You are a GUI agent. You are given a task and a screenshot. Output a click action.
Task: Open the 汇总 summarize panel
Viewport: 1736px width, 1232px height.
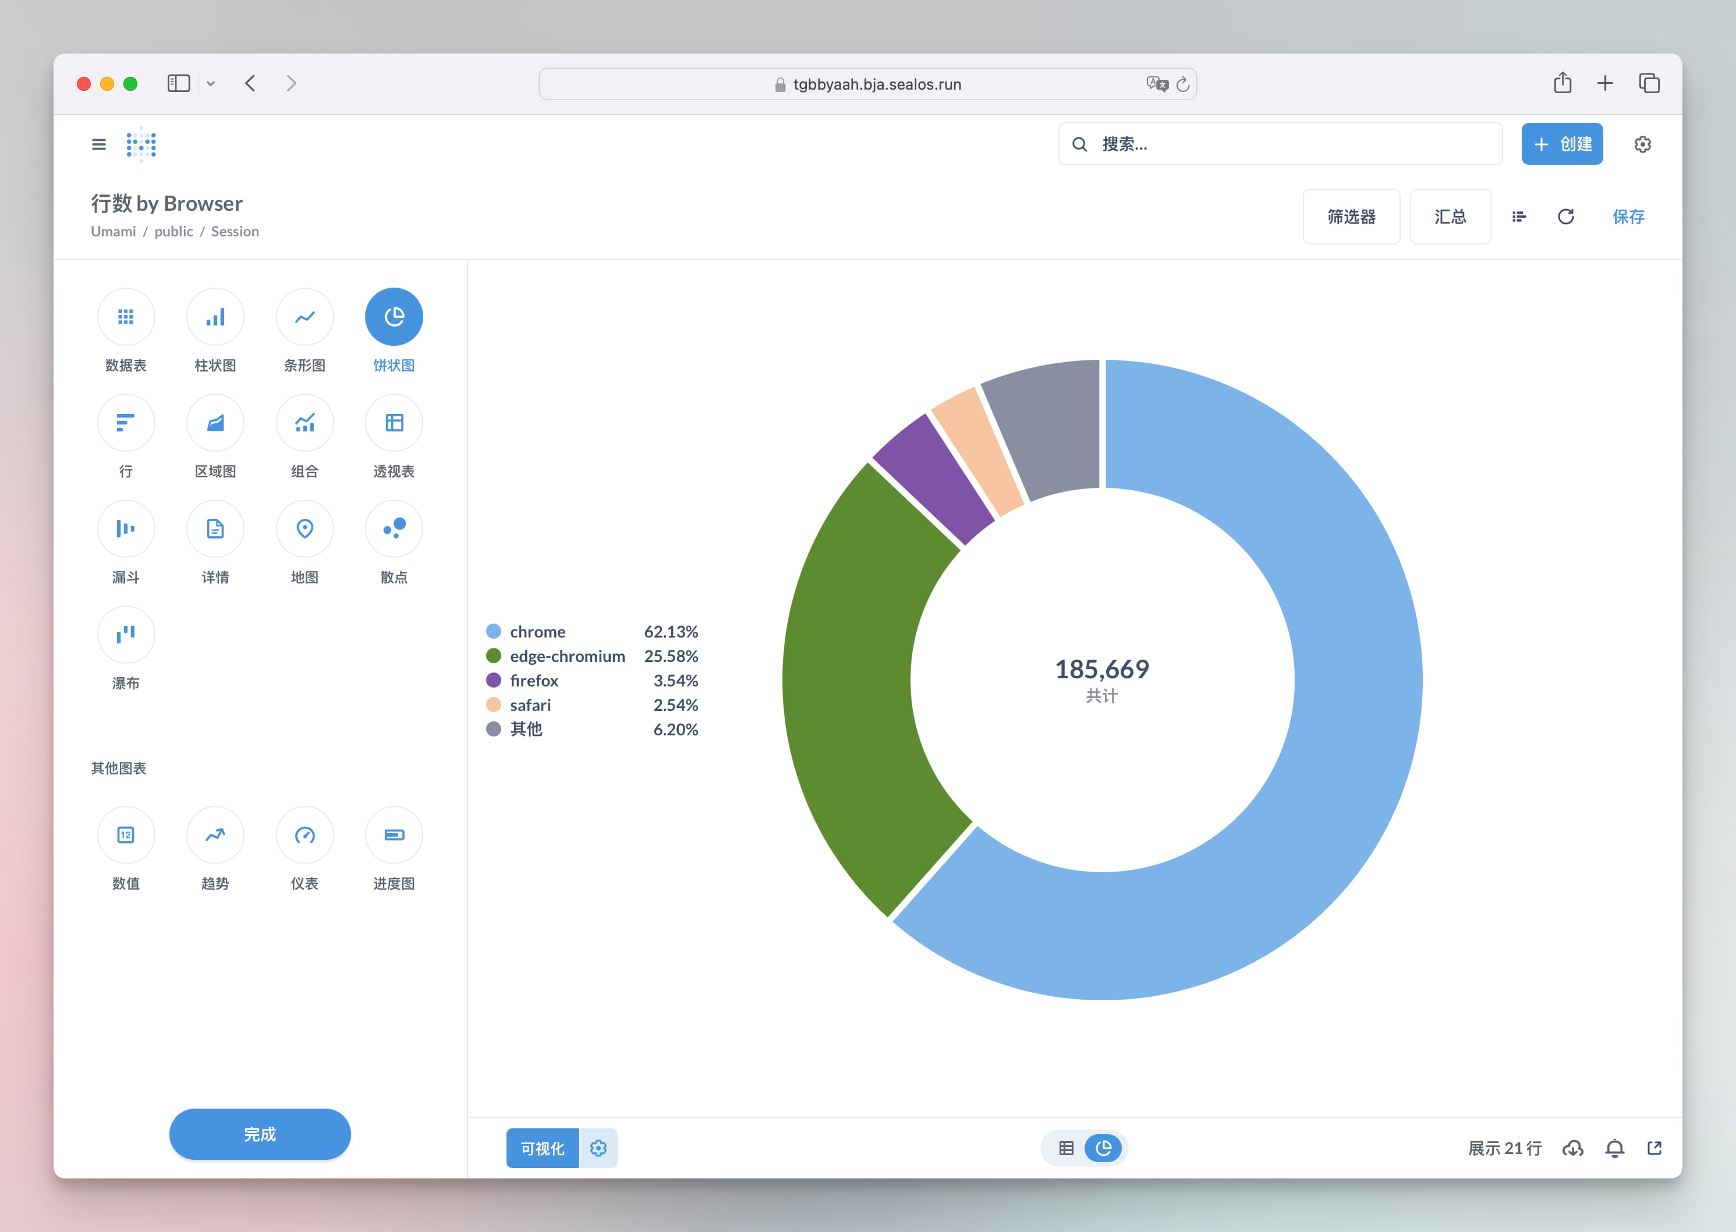[x=1450, y=217]
